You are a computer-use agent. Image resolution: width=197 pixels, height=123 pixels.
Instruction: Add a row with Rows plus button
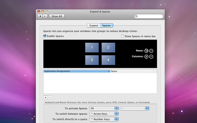[146, 51]
